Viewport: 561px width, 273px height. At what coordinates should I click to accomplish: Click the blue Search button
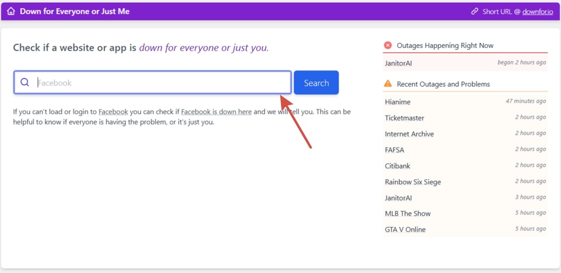(316, 83)
